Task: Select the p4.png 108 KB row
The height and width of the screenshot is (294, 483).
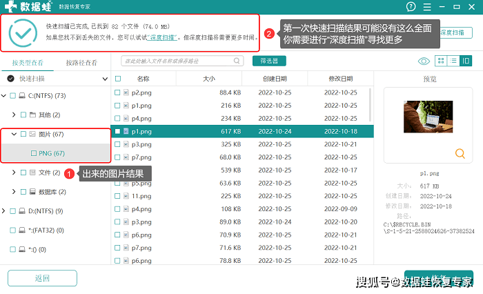Action: 242,209
